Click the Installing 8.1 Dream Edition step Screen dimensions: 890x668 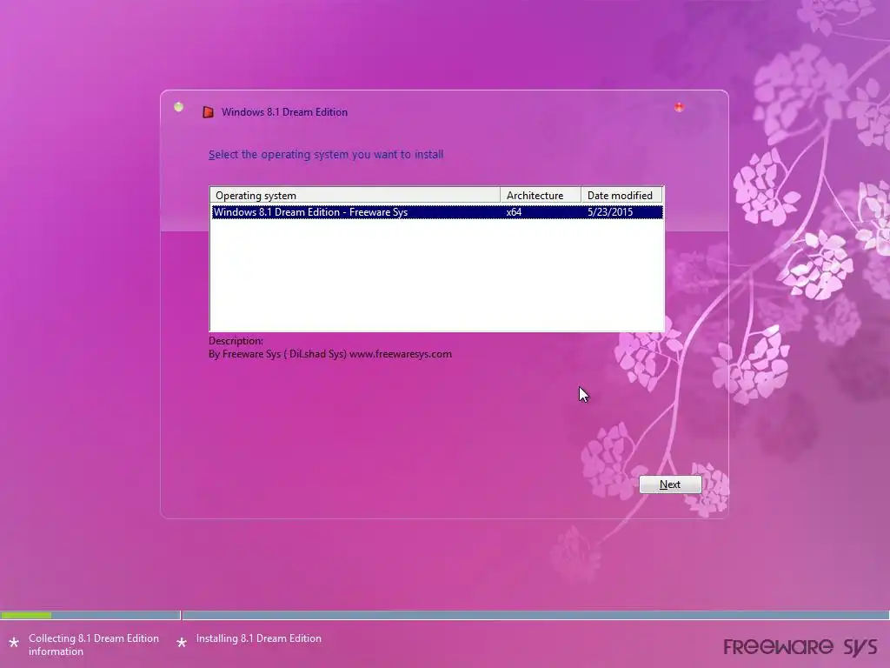(259, 638)
